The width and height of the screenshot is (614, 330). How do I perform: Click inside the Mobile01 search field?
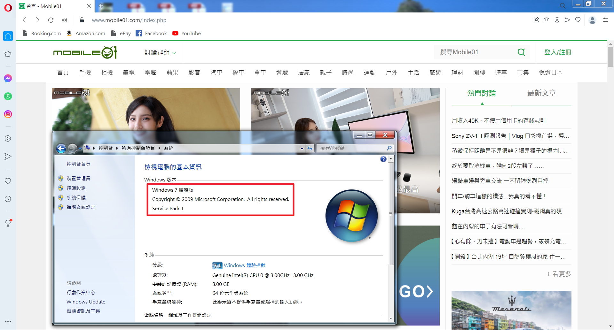pos(470,52)
